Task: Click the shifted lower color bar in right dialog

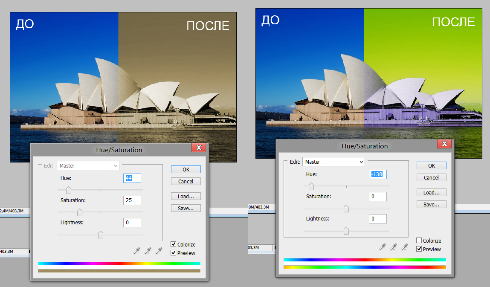Action: pos(365,267)
